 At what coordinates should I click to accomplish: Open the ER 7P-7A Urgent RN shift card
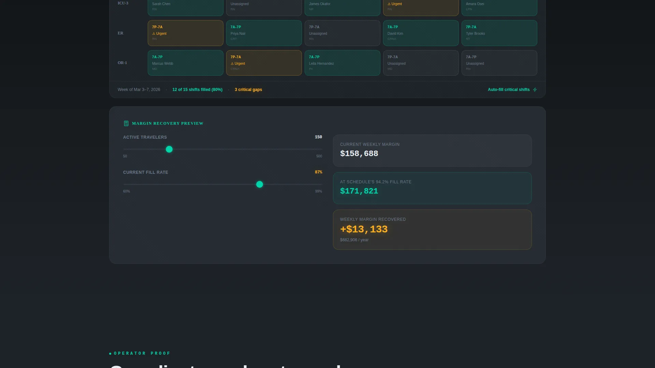186,33
